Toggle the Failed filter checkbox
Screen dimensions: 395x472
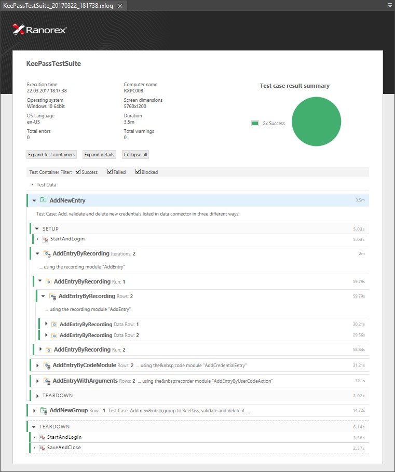point(110,171)
